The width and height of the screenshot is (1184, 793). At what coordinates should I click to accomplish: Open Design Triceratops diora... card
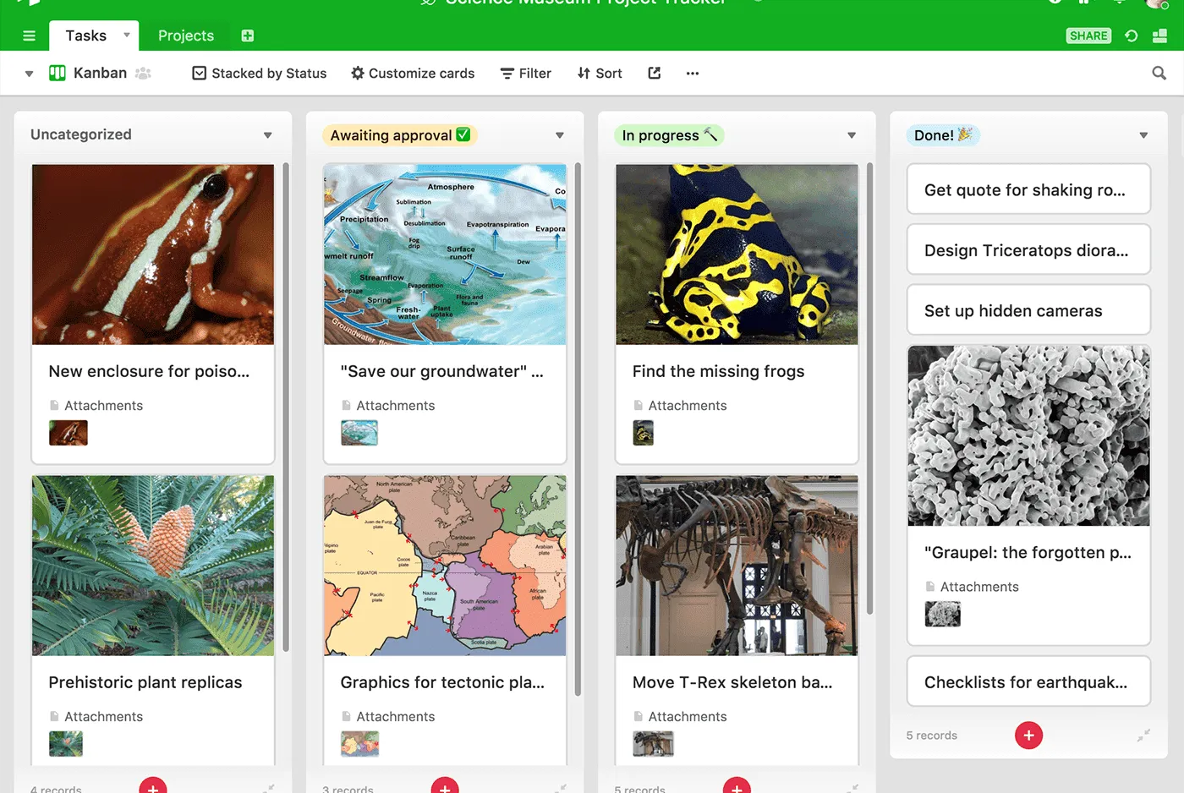tap(1028, 250)
